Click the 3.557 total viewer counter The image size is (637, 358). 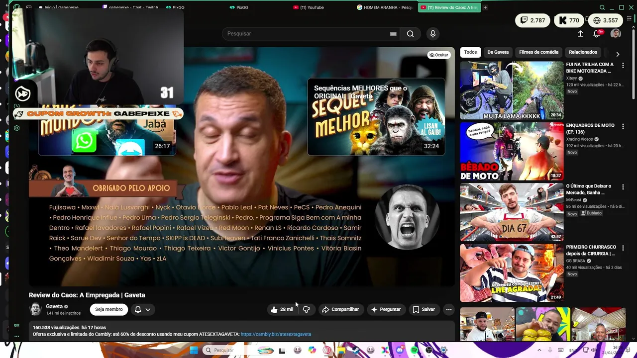(x=605, y=20)
